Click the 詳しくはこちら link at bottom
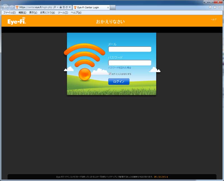The image size is (224, 181). coord(161,177)
